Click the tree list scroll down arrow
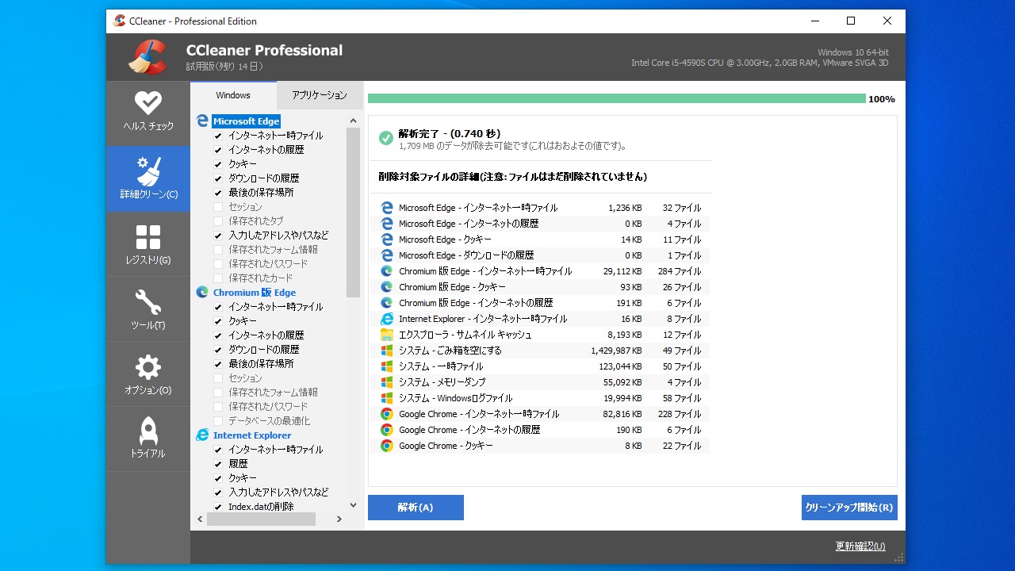1015x571 pixels. click(354, 505)
